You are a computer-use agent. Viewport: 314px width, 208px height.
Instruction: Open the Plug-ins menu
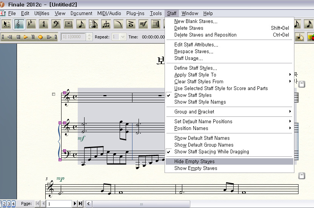click(x=135, y=13)
